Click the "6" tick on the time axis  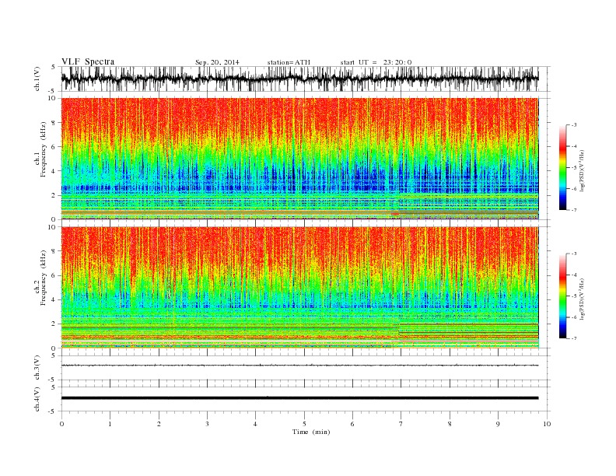pyautogui.click(x=352, y=424)
